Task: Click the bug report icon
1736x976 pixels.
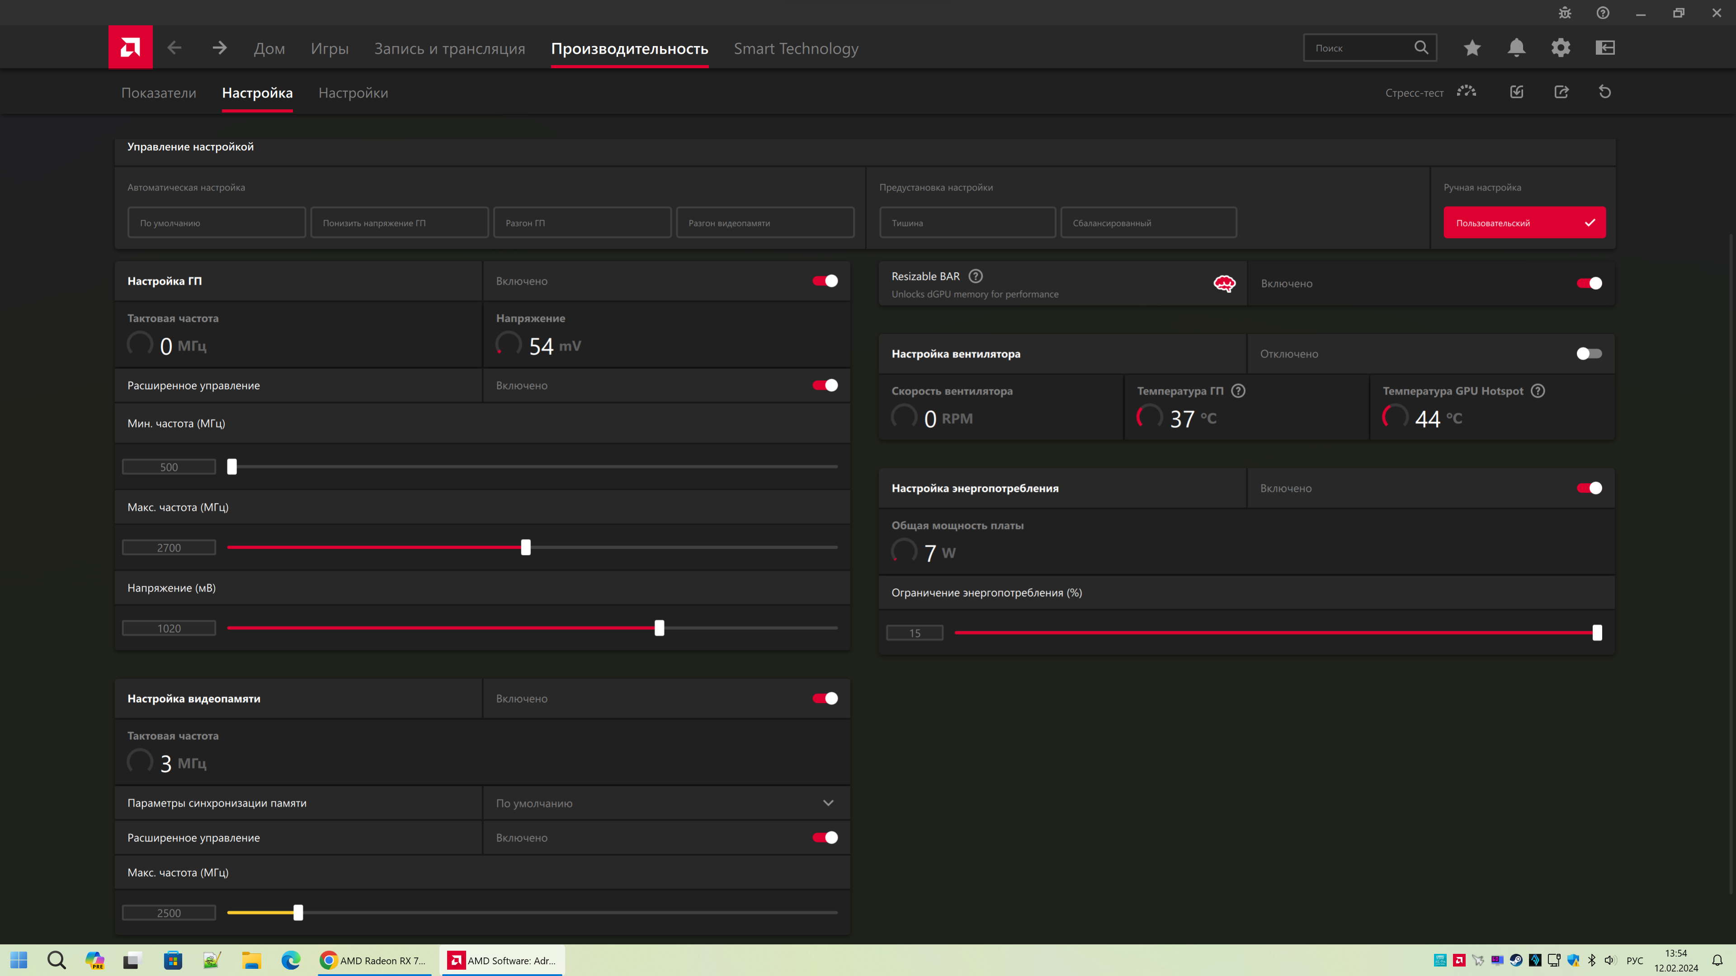Action: pos(1564,13)
